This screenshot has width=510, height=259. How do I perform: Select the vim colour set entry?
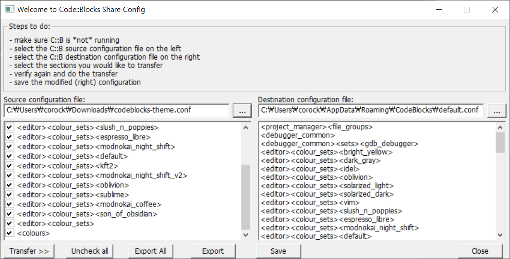(310, 203)
